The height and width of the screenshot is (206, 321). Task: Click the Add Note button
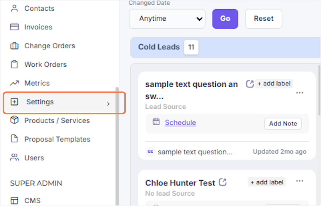pos(283,124)
